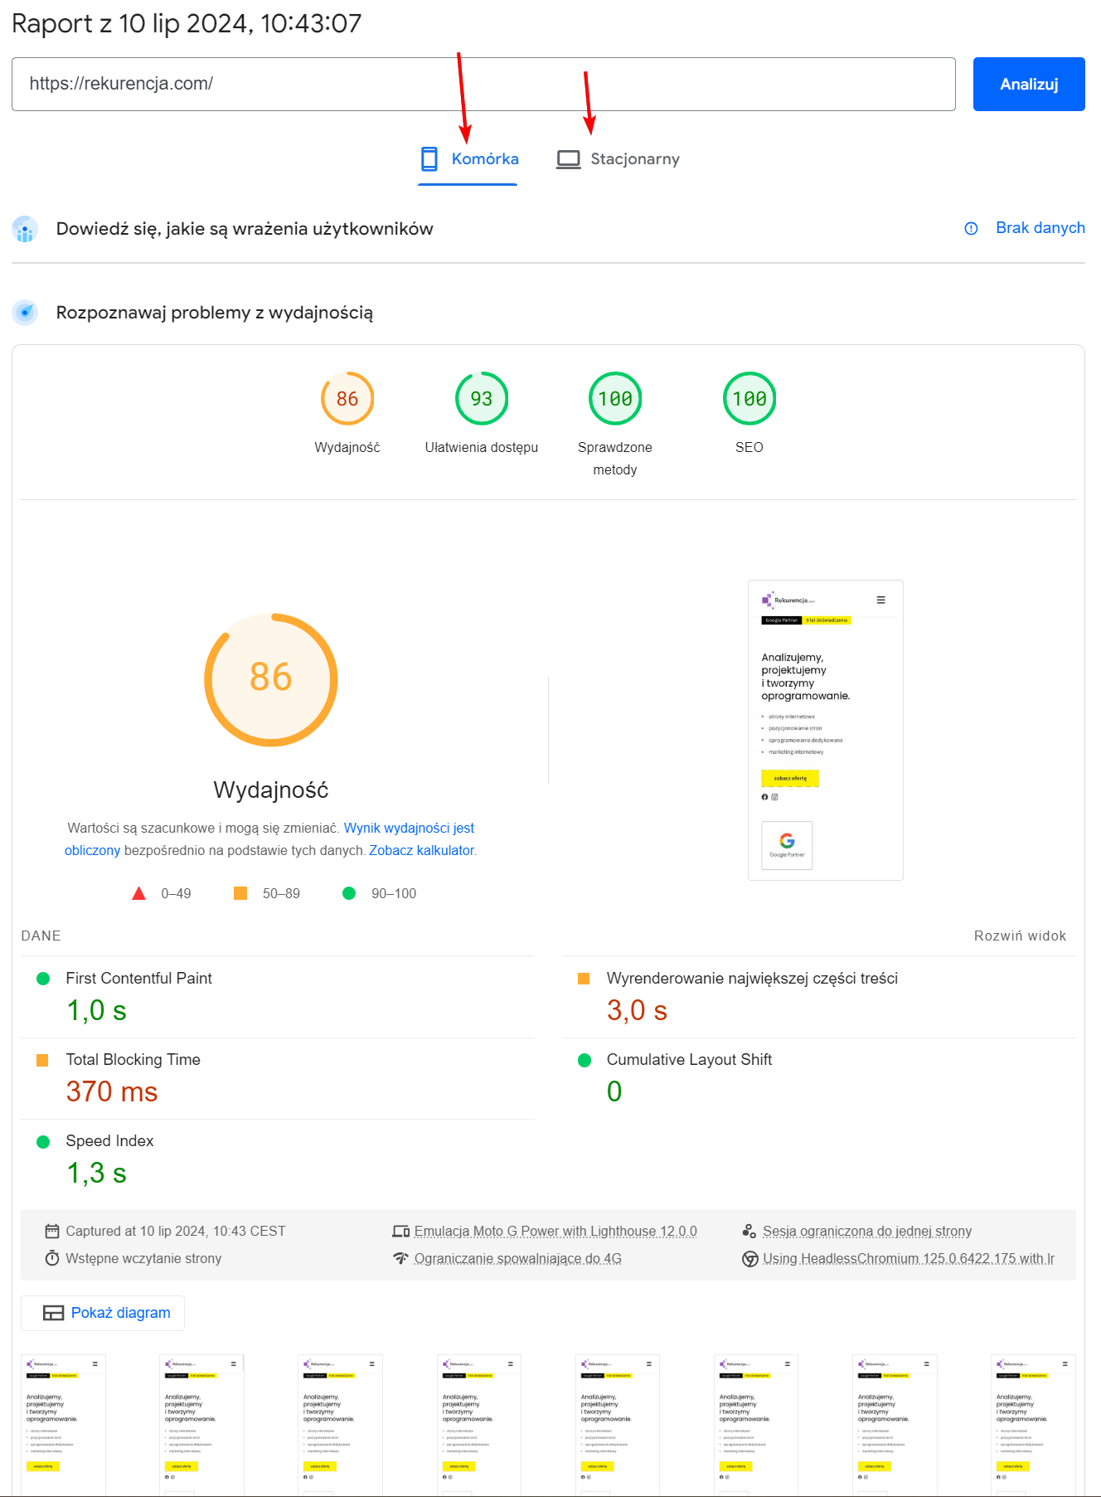
Task: Select the 93 Ułatwienia dostępu score gauge
Action: (482, 399)
